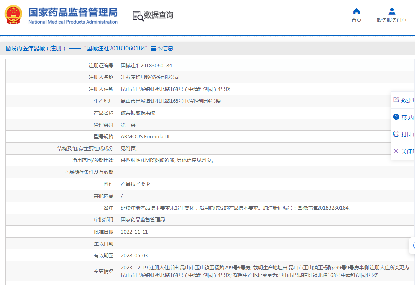Image resolution: width=415 pixels, height=285 pixels.
Task: Click approval date 2022-11-11
Action: click(x=134, y=232)
